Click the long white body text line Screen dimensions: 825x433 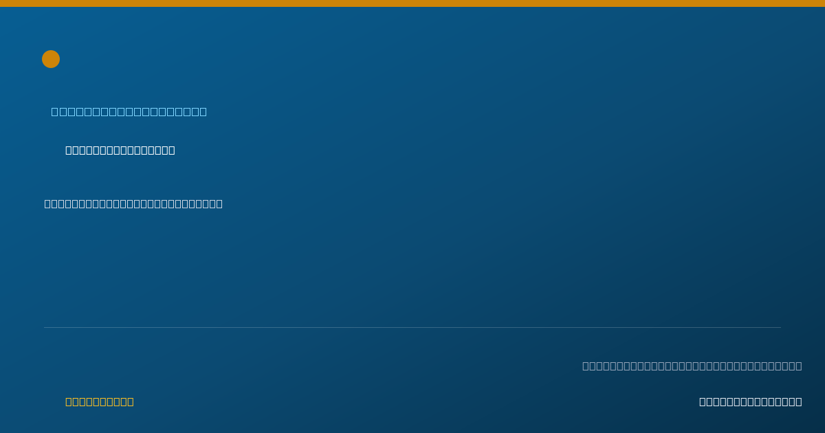(133, 203)
